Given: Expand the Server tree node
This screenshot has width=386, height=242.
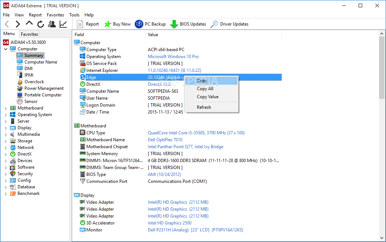Looking at the screenshot, I should click(5, 122).
